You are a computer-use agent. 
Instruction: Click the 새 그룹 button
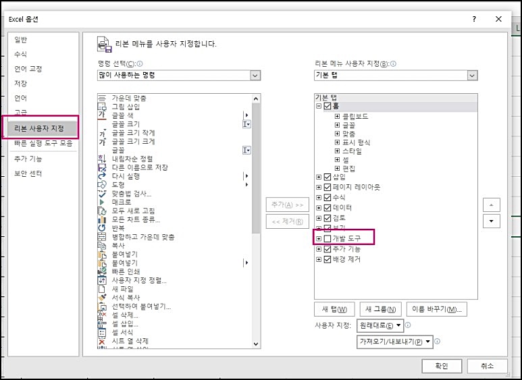[380, 309]
